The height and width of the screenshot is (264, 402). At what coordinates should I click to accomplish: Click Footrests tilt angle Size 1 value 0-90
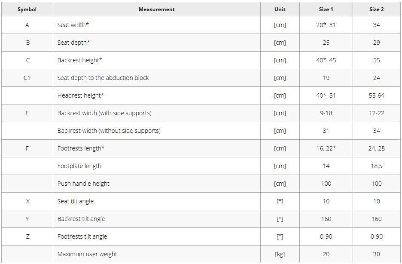pos(326,236)
